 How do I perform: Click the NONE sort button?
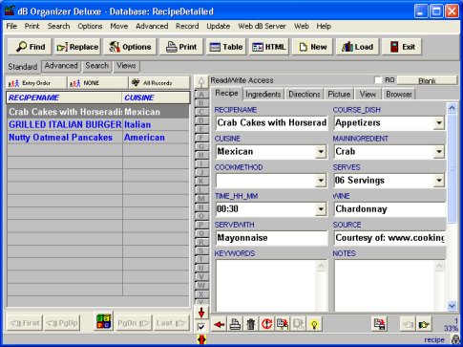[97, 83]
